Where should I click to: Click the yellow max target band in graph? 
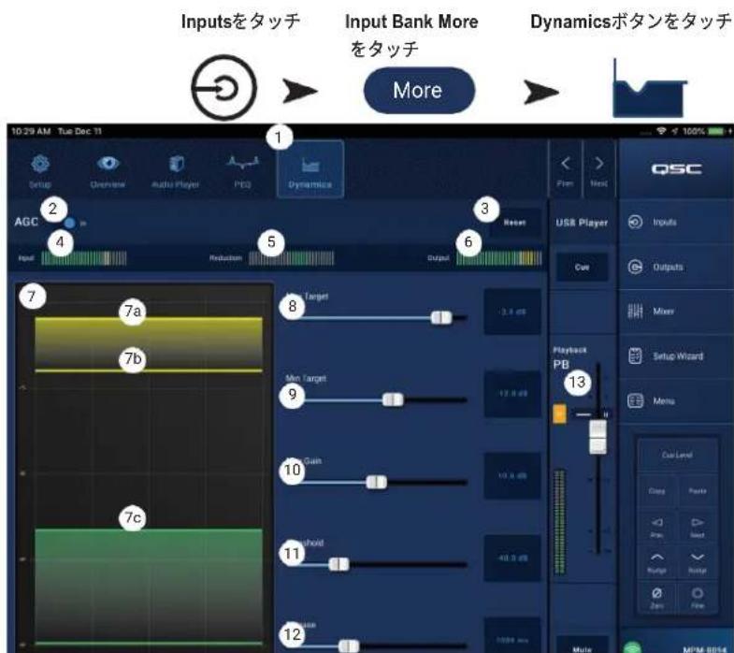pyautogui.click(x=149, y=344)
